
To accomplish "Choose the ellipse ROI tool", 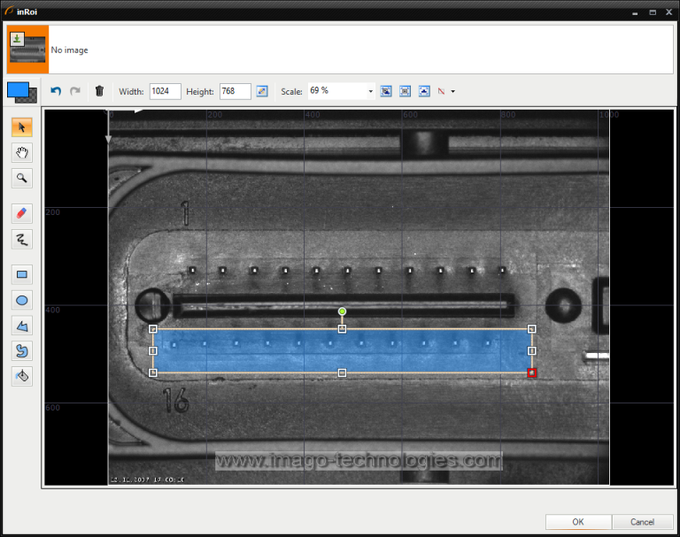I will point(22,300).
